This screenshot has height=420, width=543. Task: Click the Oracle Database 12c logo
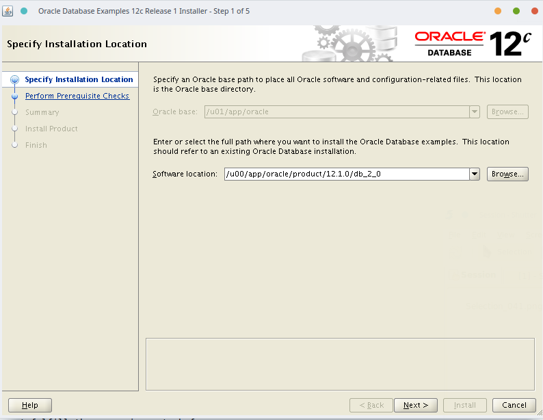[x=473, y=44]
